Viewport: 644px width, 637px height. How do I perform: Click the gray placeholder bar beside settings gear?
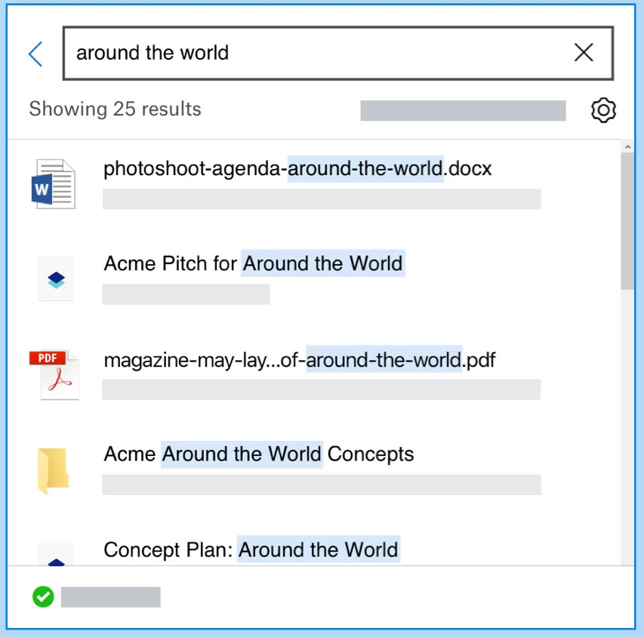click(x=463, y=110)
